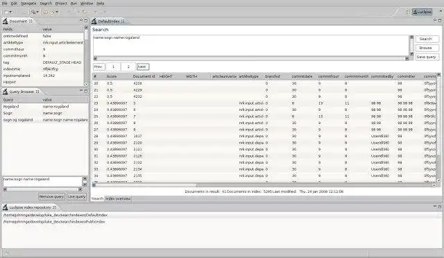Jump to results page 2
This screenshot has height=258, width=444.
[128, 67]
